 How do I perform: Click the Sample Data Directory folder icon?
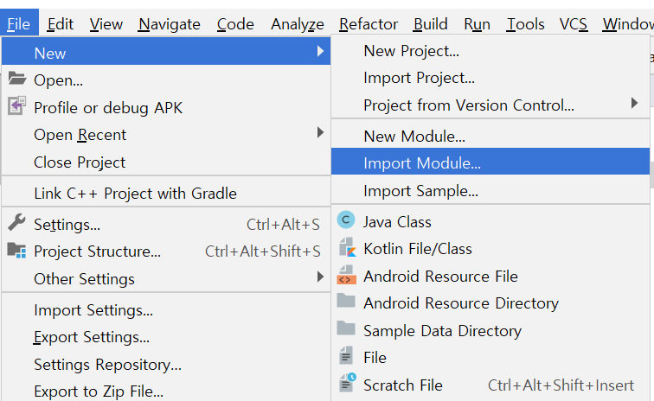point(346,328)
